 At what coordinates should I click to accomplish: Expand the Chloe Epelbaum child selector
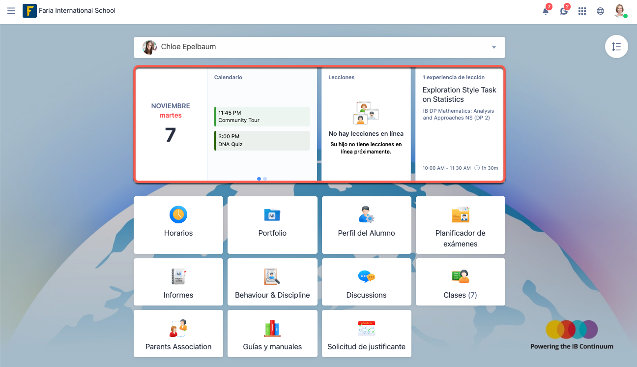point(493,47)
